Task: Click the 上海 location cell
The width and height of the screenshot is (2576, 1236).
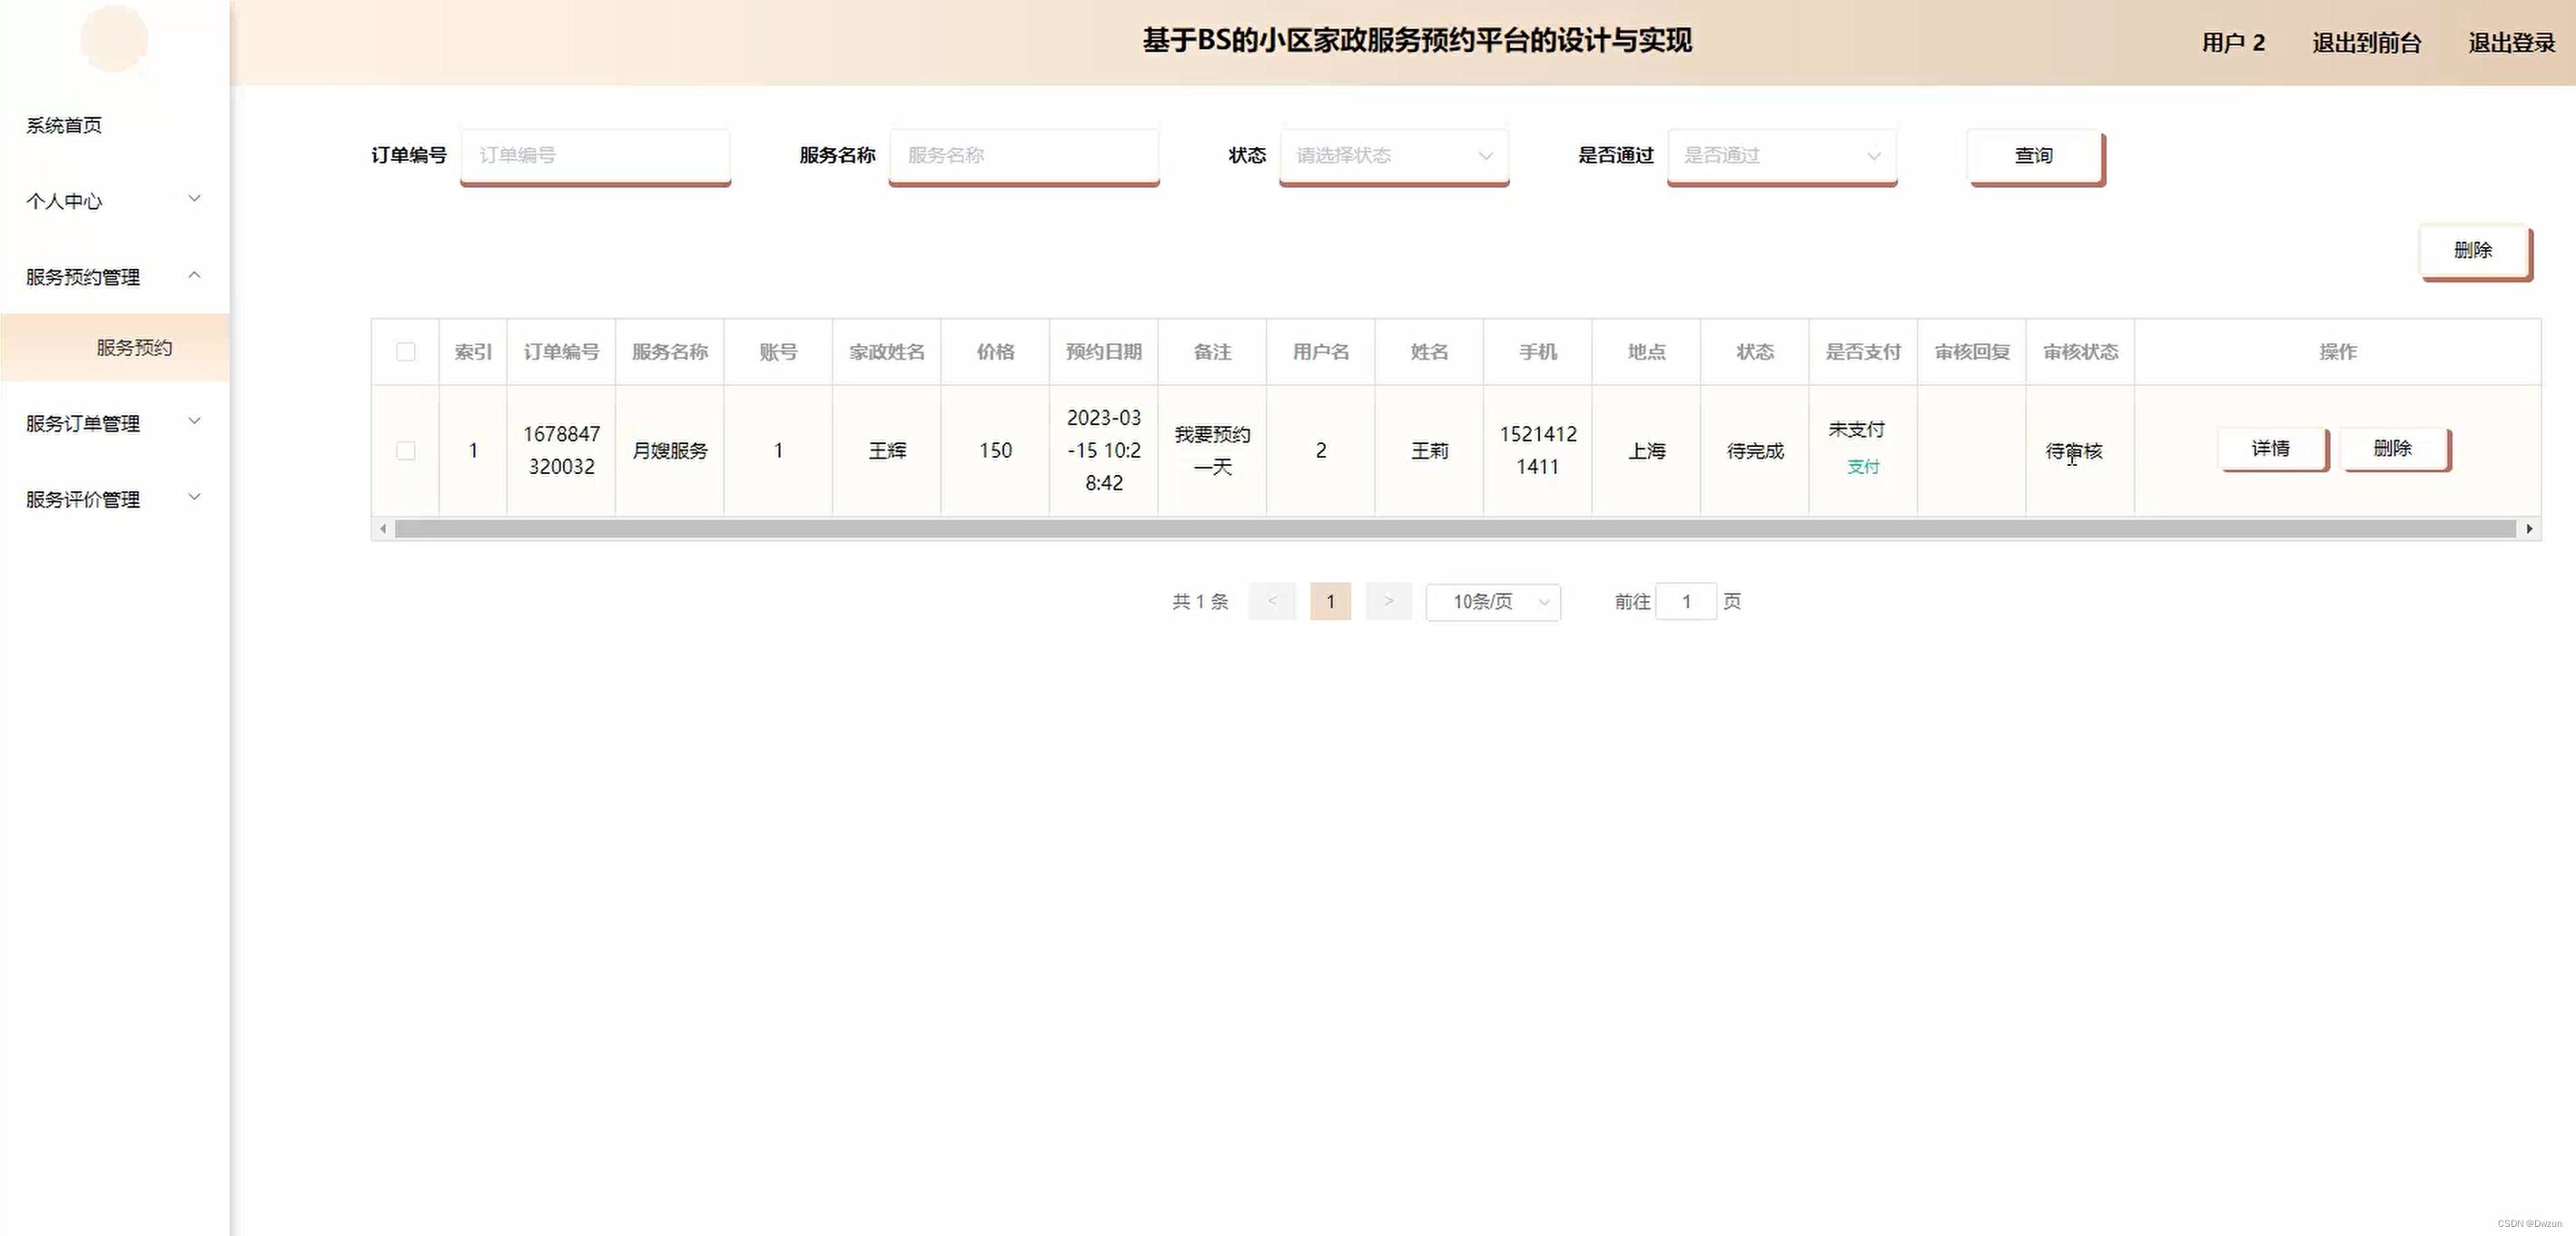Action: coord(1646,451)
